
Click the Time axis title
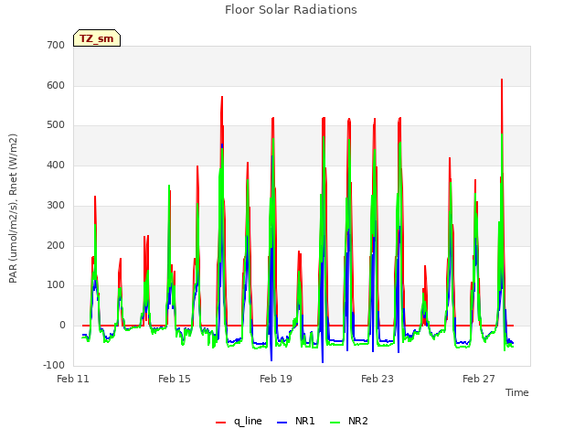[517, 392]
